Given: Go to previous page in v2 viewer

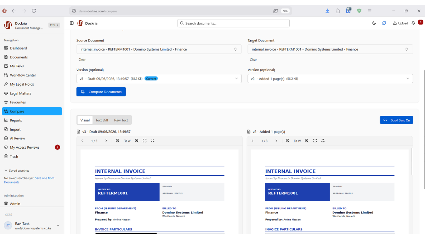Looking at the screenshot, I should coord(253,141).
